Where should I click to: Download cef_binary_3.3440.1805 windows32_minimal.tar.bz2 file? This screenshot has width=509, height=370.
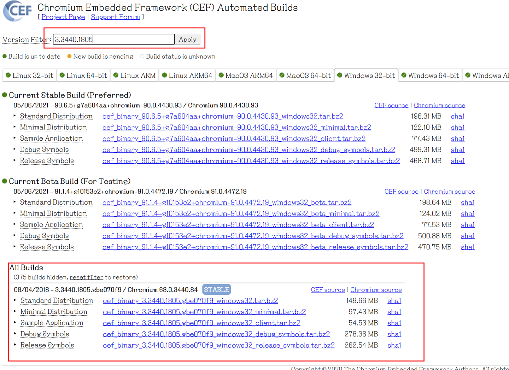click(x=204, y=312)
